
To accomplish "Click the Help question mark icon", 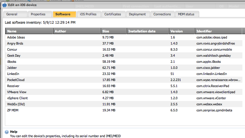I will 7,132.
